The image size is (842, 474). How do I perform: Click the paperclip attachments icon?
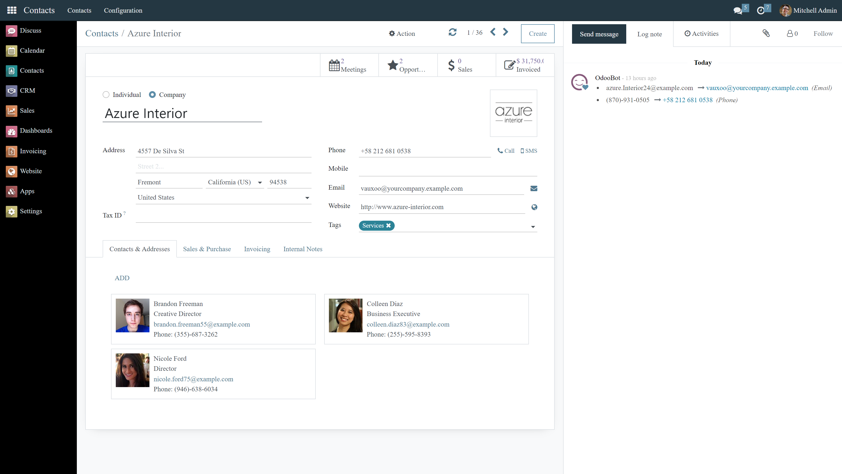tap(766, 33)
